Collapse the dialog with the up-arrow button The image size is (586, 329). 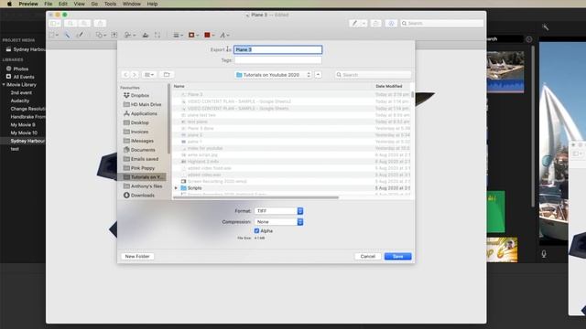pyautogui.click(x=318, y=75)
